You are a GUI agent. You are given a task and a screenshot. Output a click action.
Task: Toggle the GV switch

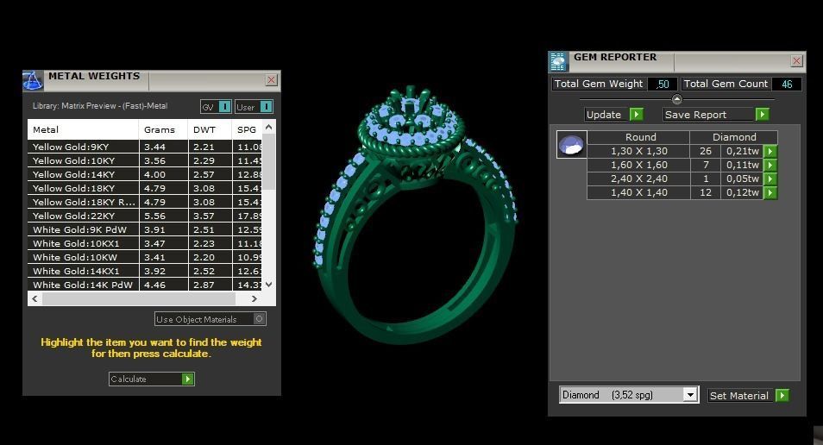pos(216,107)
